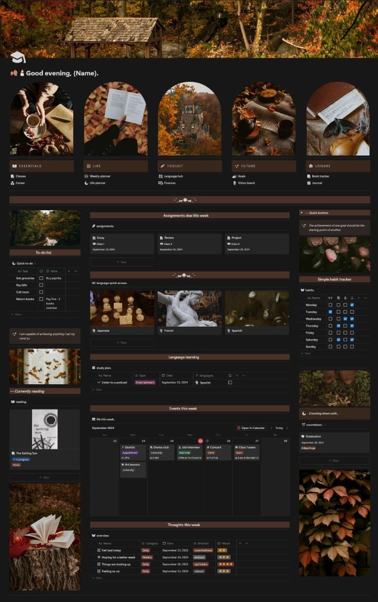Screen dimensions: 378x602
Task: Click the Book tracker page icon
Action: coord(308,176)
